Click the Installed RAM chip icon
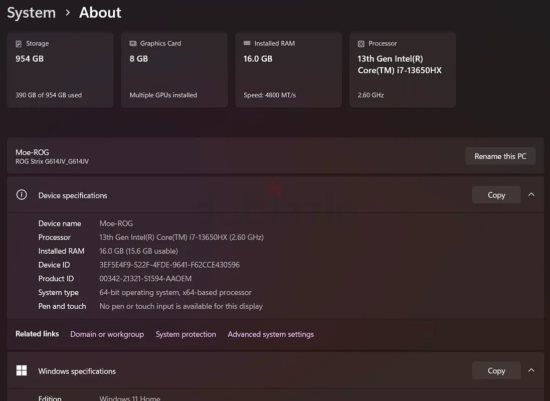550x401 pixels. (x=247, y=43)
